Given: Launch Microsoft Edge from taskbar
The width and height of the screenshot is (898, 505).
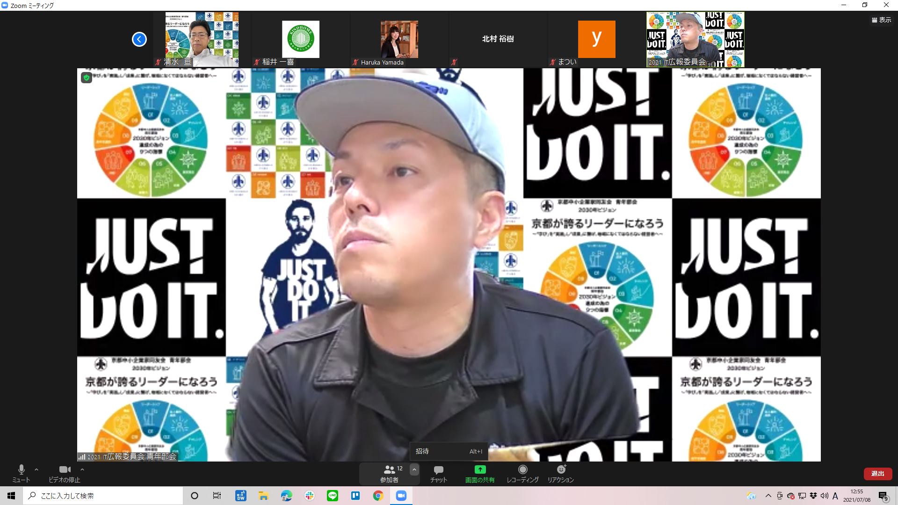Looking at the screenshot, I should (287, 496).
